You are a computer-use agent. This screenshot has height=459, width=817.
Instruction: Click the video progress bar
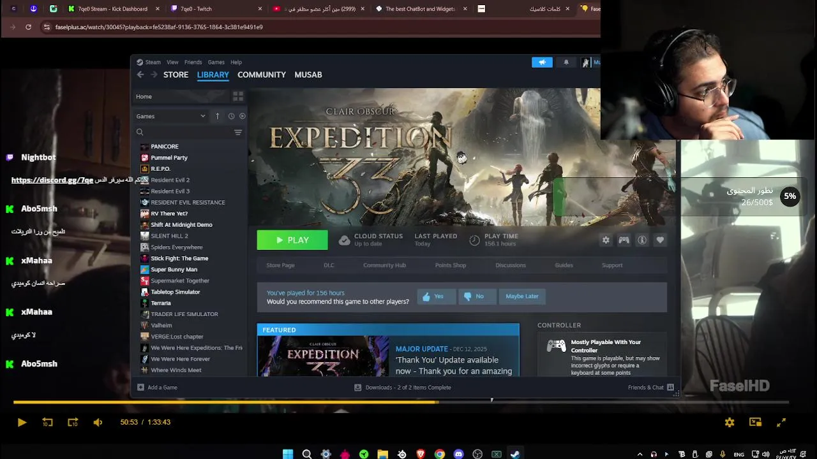point(401,402)
